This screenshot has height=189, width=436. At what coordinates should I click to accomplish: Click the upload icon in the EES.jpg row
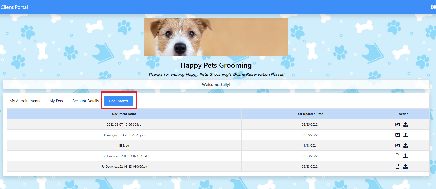[406, 145]
